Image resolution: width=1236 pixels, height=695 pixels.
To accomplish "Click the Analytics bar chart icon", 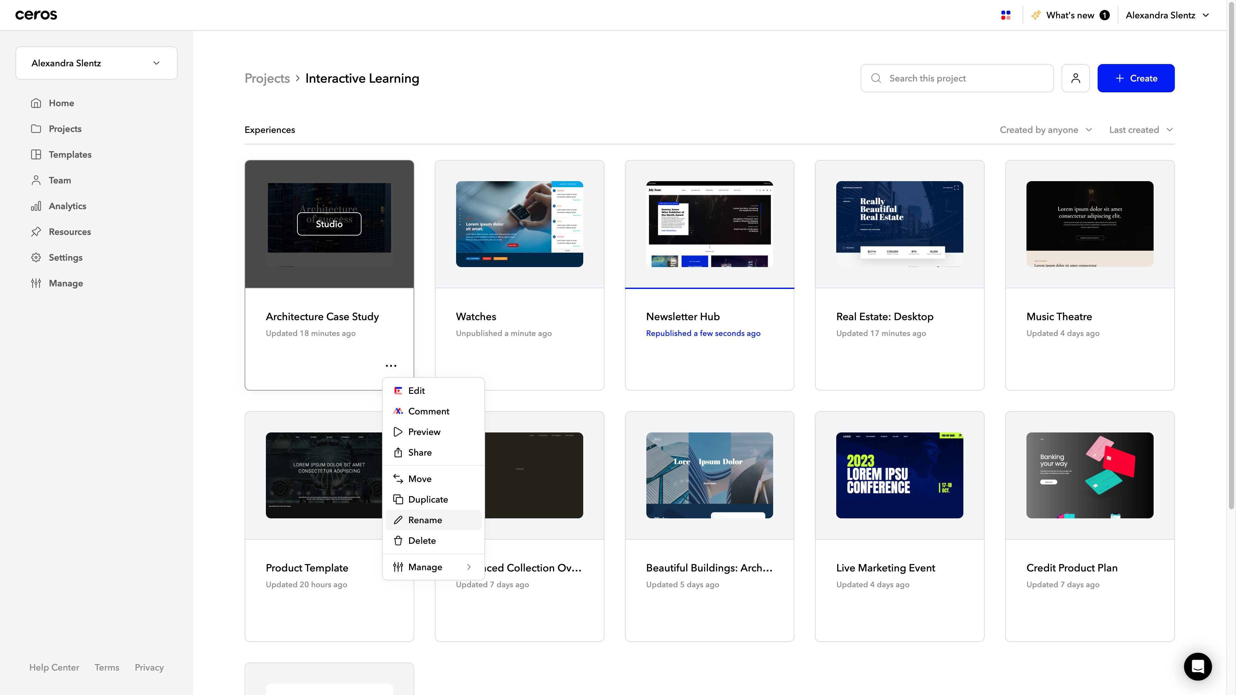I will point(36,206).
